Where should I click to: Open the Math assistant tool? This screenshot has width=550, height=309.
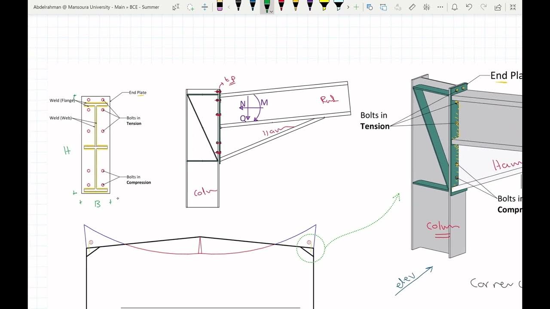coord(426,7)
